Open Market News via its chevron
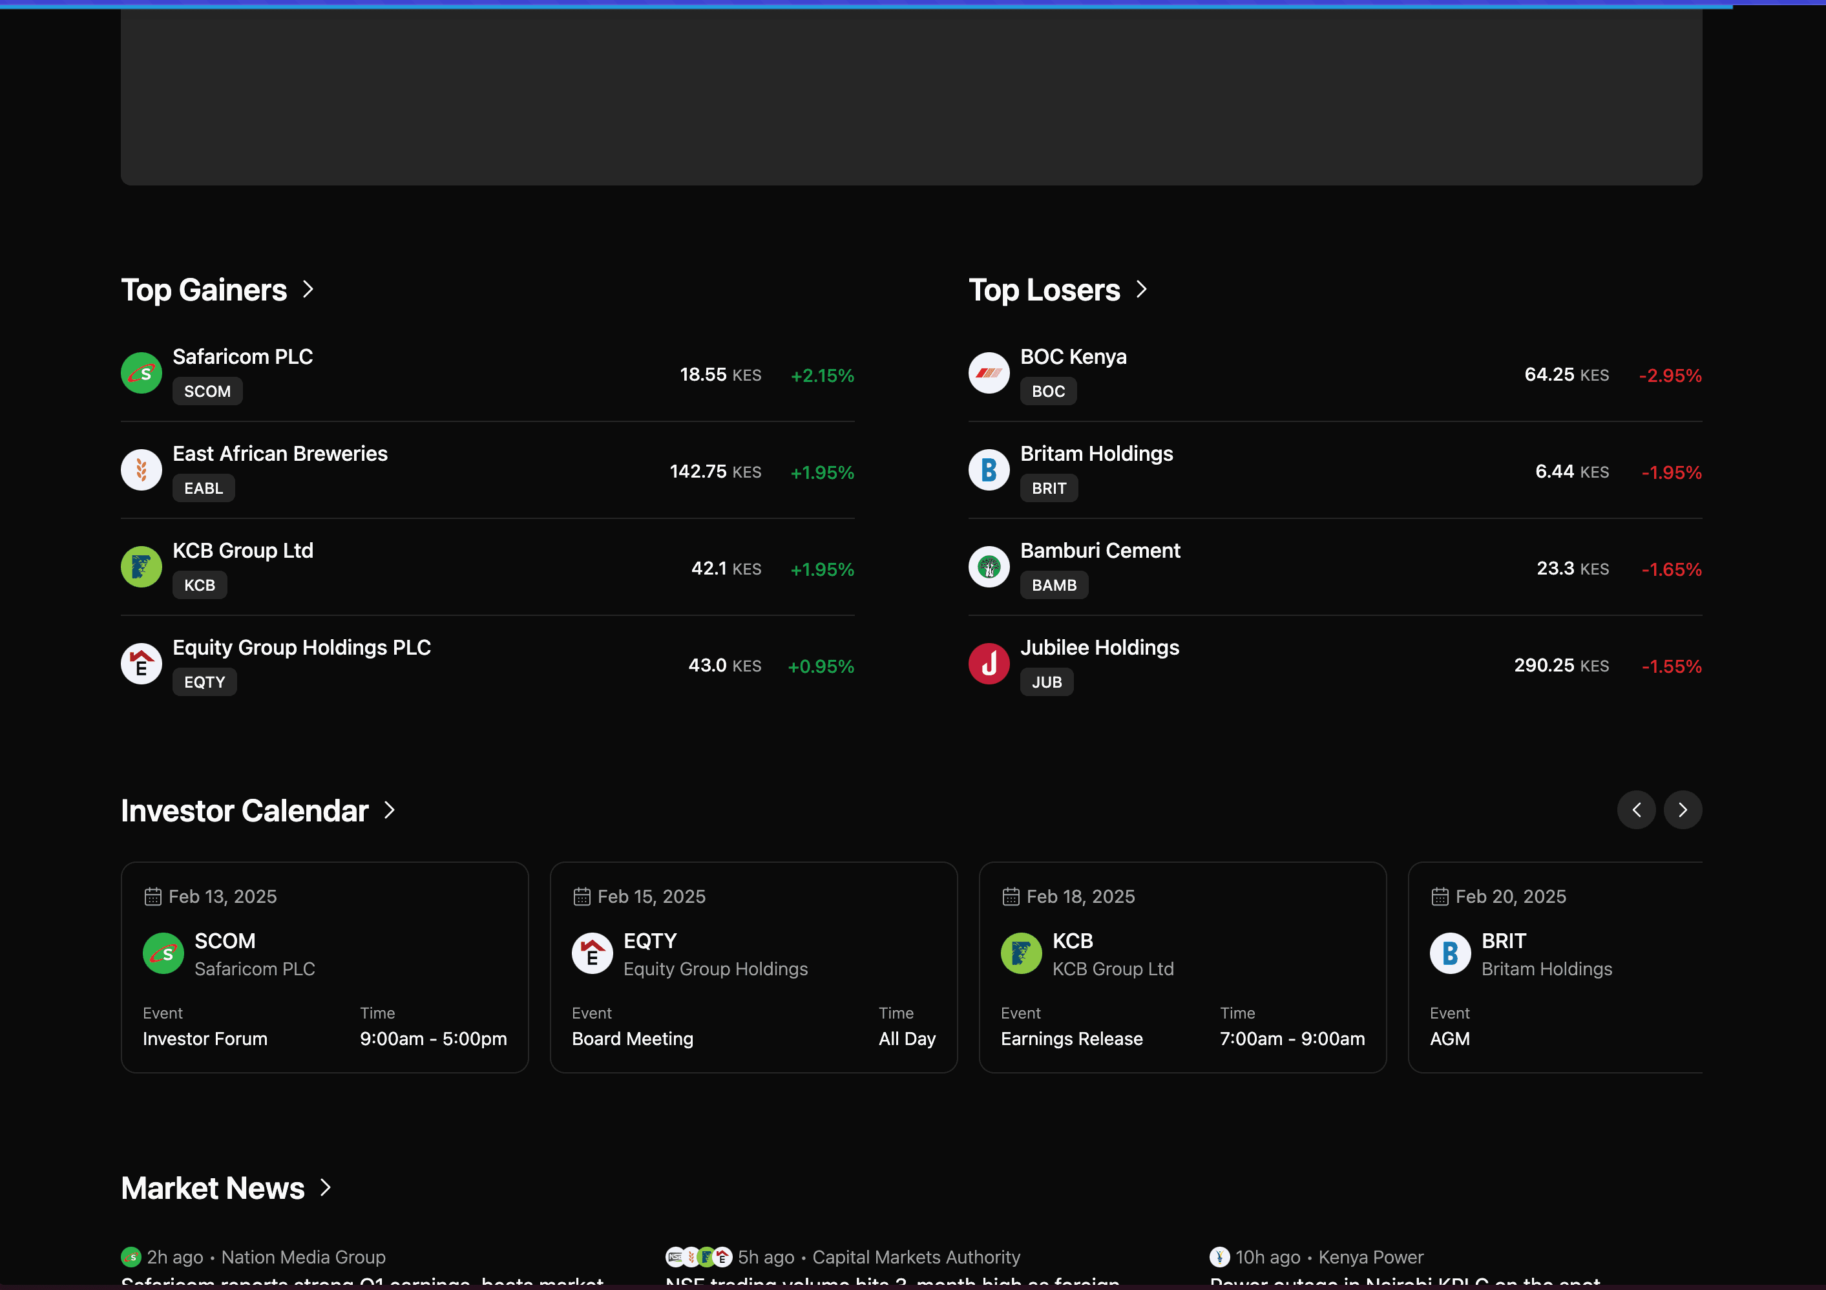 (325, 1187)
